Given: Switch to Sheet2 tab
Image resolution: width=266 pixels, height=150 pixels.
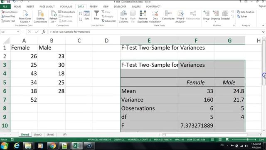Looking at the screenshot, I should [x=38, y=135].
